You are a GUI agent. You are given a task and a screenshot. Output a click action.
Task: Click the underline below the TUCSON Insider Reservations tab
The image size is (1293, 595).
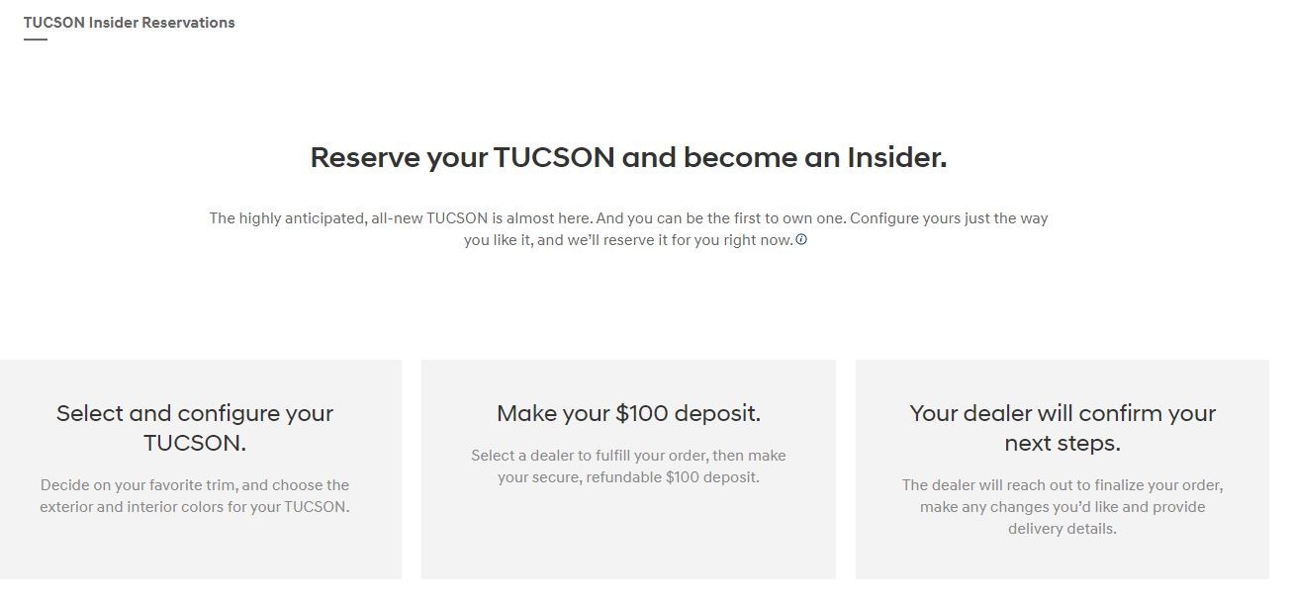pos(36,40)
